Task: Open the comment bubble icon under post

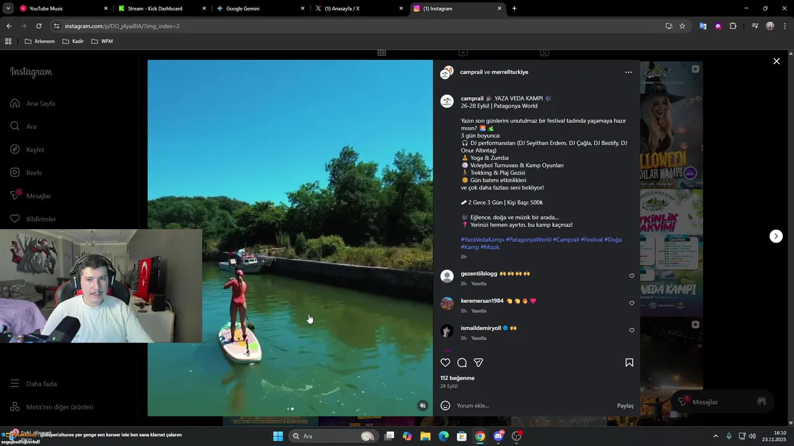Action: tap(462, 362)
